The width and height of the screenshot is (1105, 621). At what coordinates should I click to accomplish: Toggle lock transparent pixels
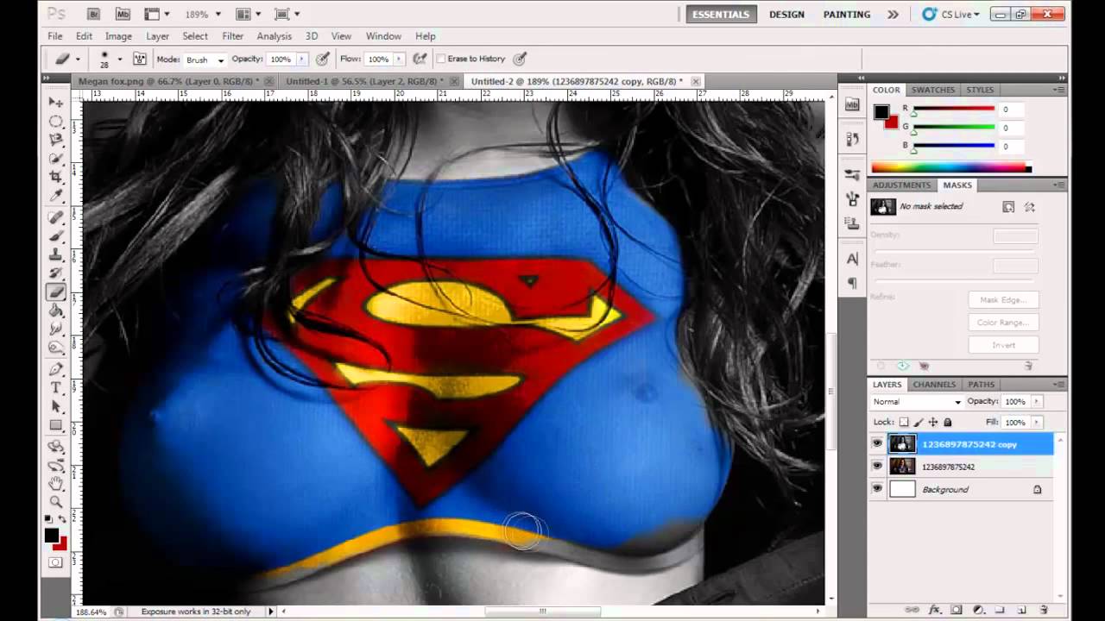904,423
